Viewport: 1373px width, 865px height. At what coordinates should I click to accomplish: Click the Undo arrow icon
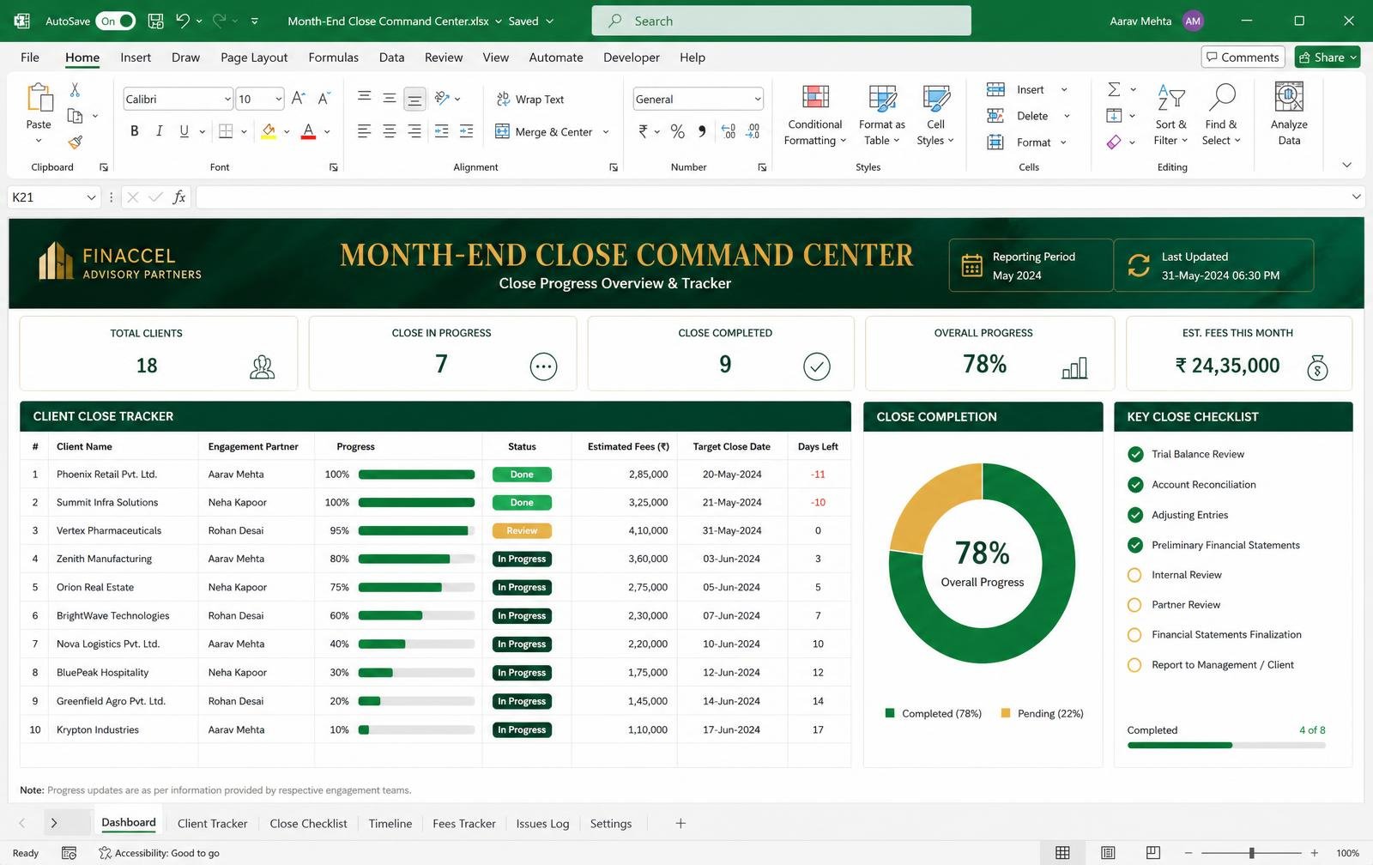point(183,21)
